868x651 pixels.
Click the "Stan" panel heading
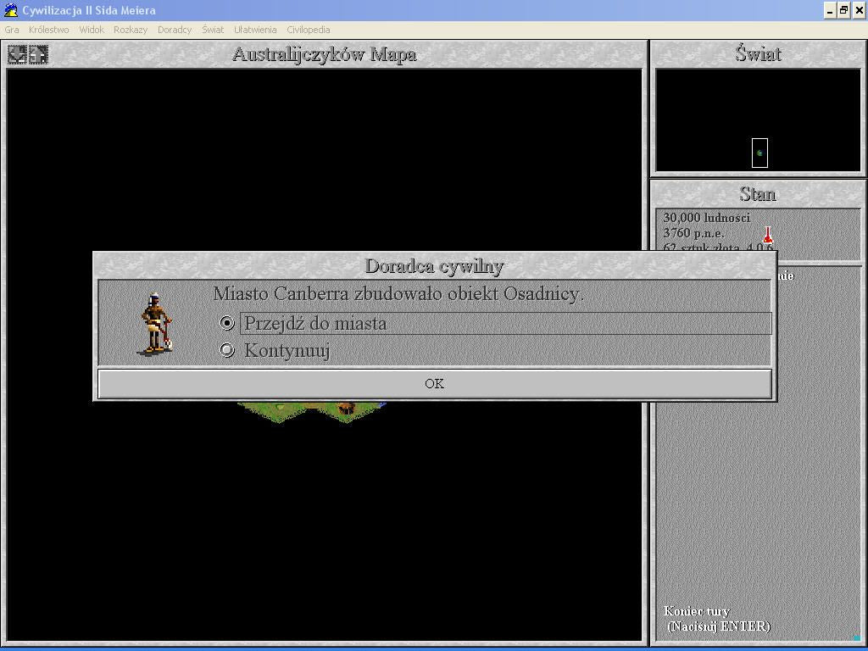tap(758, 194)
